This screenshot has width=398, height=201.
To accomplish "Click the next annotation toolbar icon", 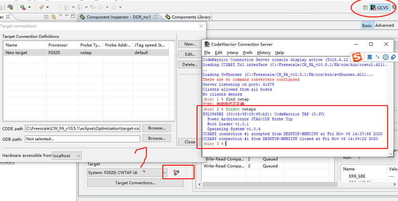I will 67,7.
